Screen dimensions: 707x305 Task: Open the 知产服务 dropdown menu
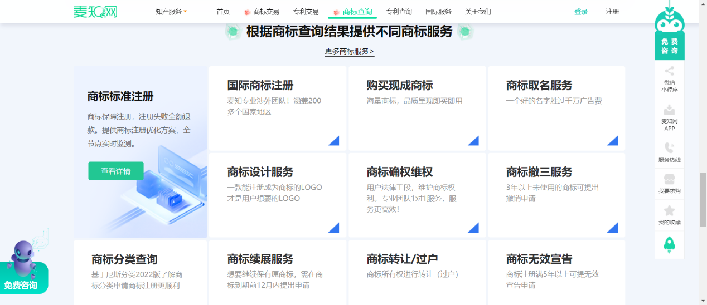point(171,12)
